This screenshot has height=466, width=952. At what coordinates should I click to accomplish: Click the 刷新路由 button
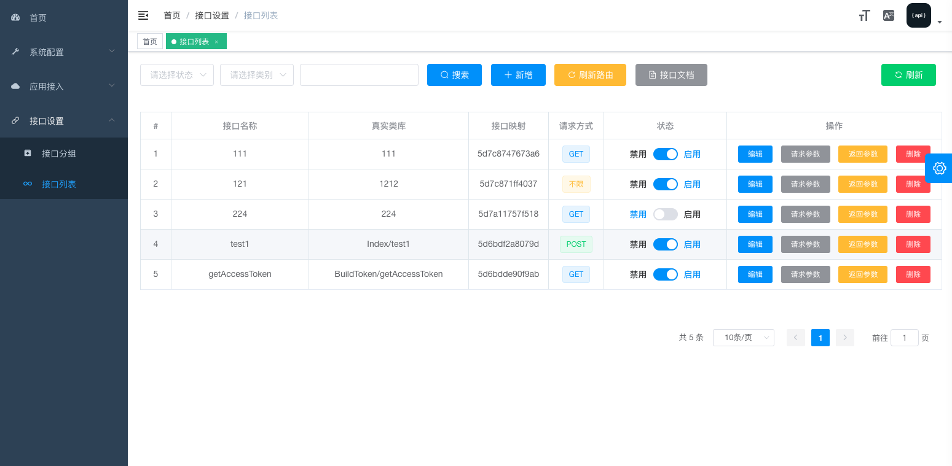(590, 75)
